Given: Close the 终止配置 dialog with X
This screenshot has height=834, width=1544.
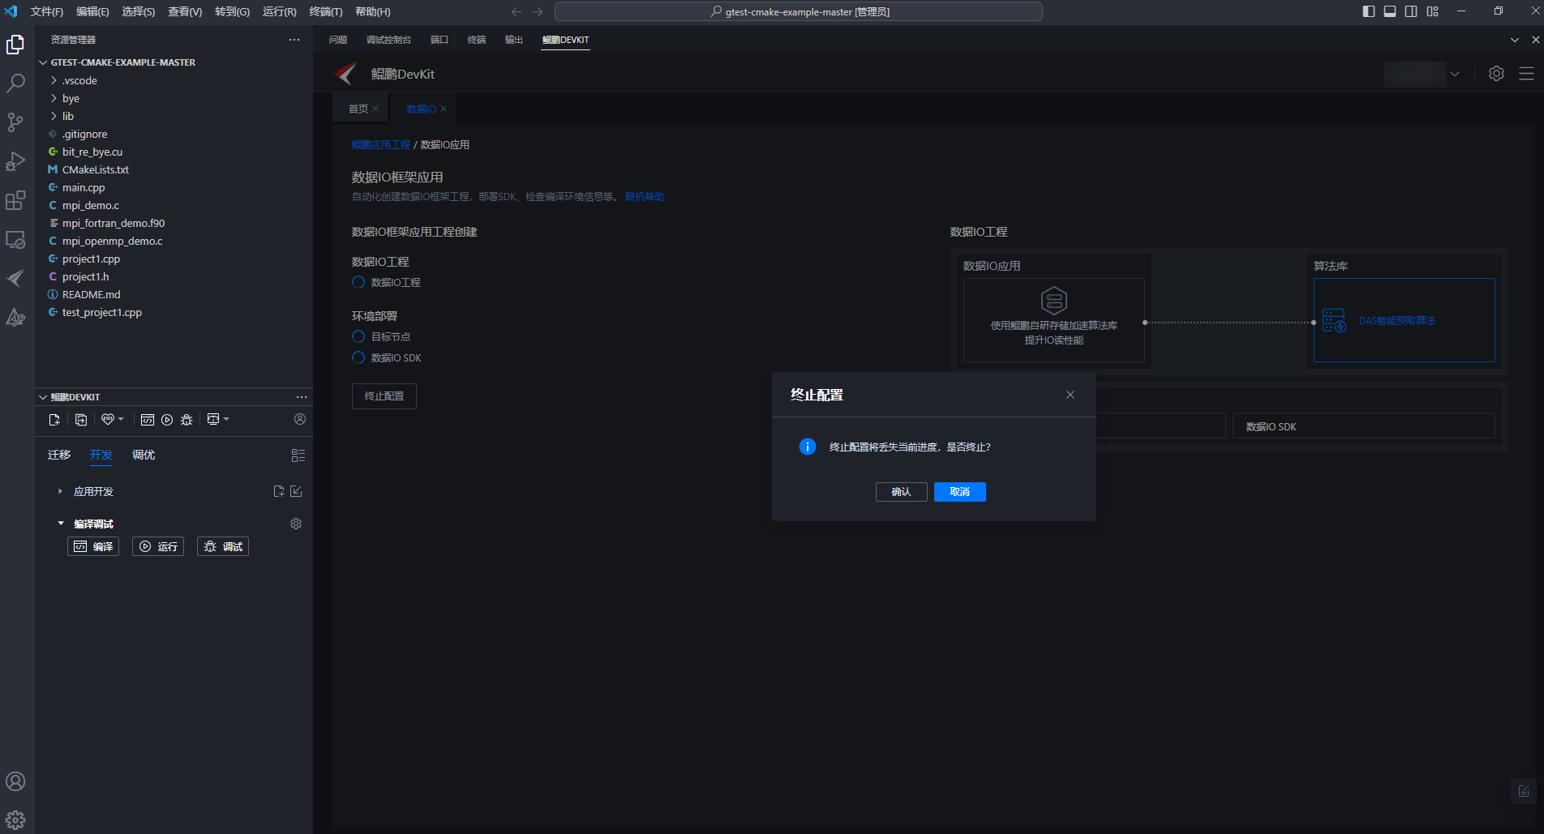Looking at the screenshot, I should tap(1070, 395).
